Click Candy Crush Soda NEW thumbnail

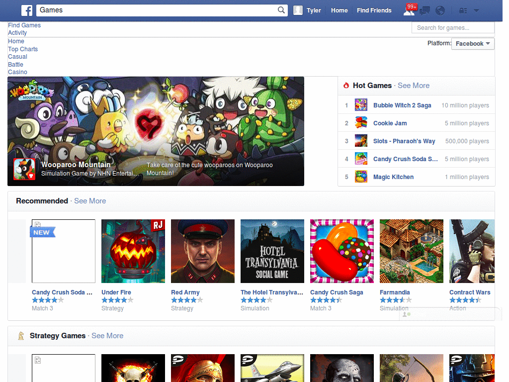point(64,251)
